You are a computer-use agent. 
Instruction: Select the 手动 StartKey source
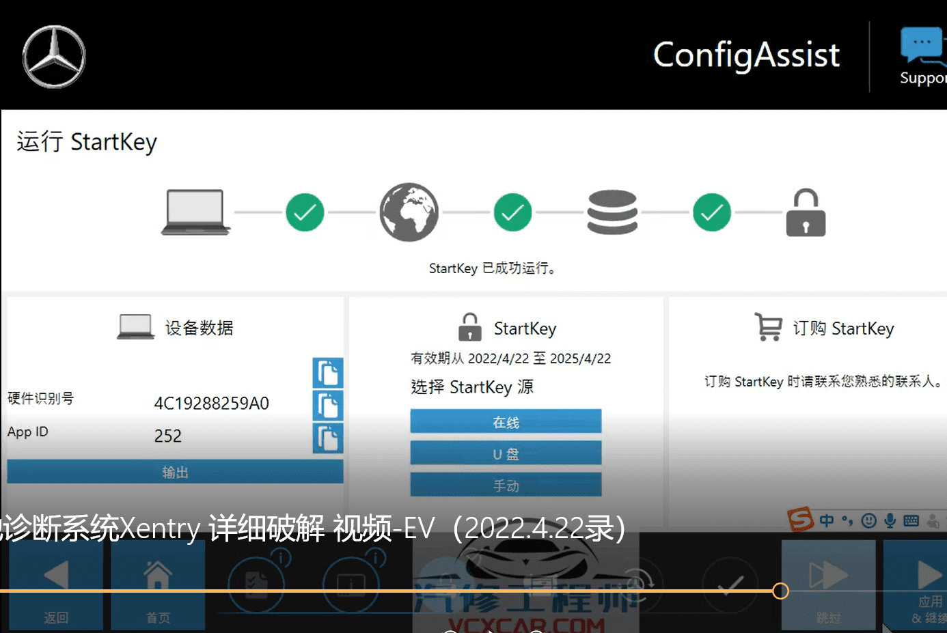[506, 484]
